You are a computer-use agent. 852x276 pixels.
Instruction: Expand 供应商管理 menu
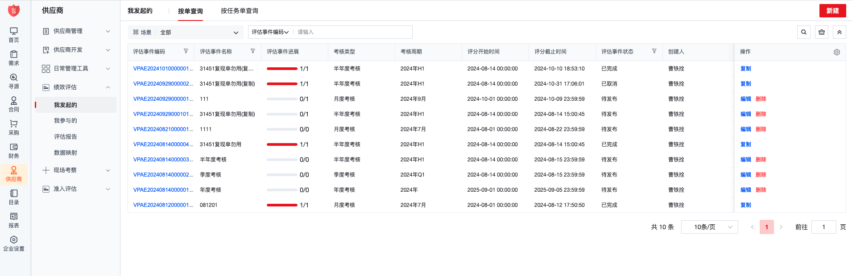pyautogui.click(x=76, y=31)
